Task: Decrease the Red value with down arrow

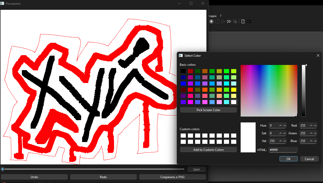Action: [315, 126]
